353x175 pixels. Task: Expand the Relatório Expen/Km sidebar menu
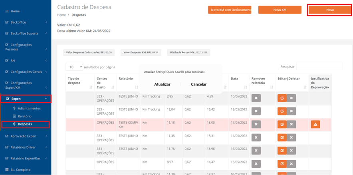click(x=26, y=158)
